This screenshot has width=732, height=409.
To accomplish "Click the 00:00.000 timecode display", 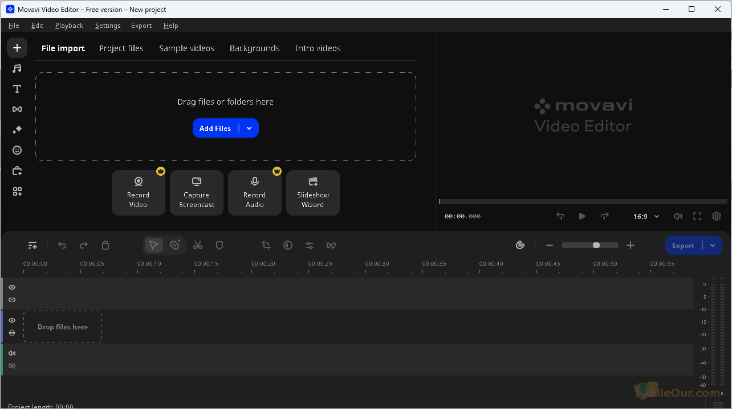I will (x=462, y=216).
